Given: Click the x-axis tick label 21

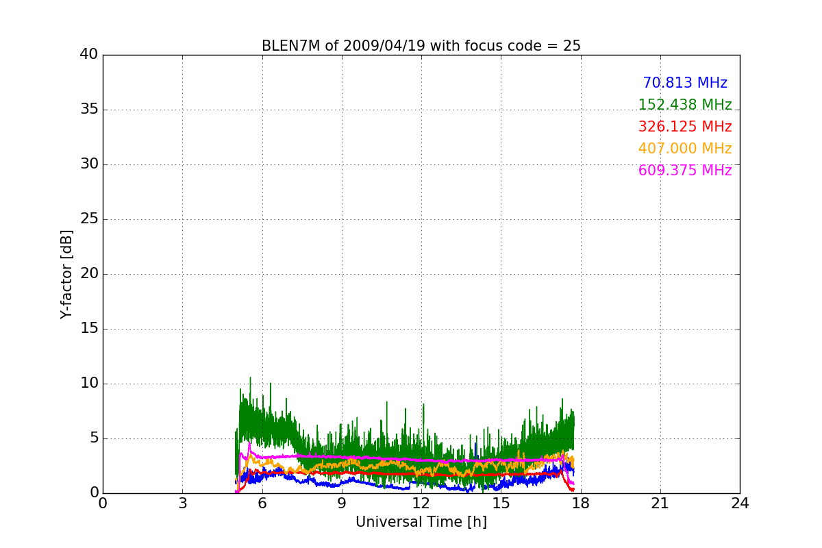Looking at the screenshot, I should (660, 503).
